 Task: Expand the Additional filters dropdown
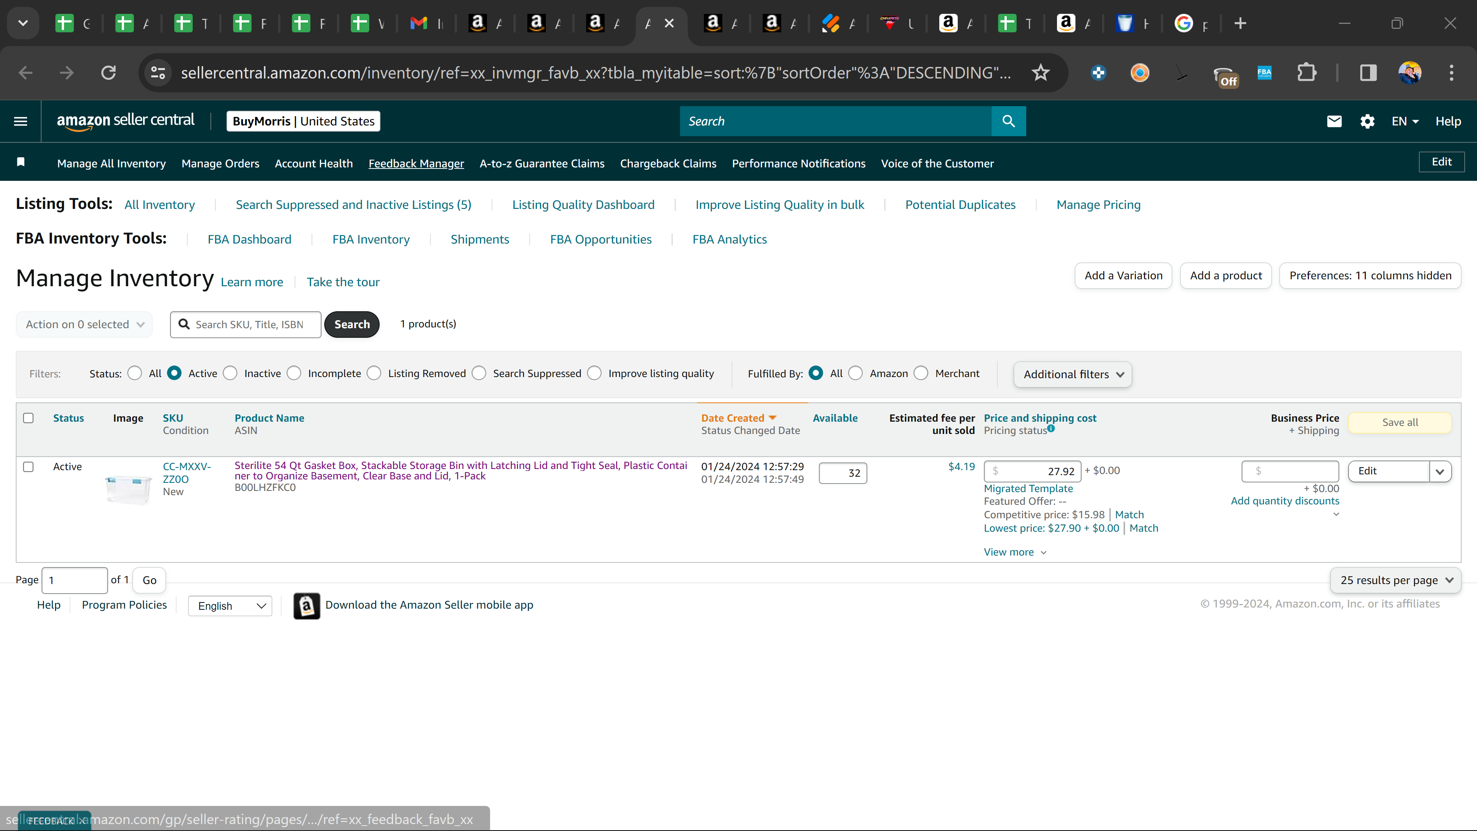(x=1073, y=374)
